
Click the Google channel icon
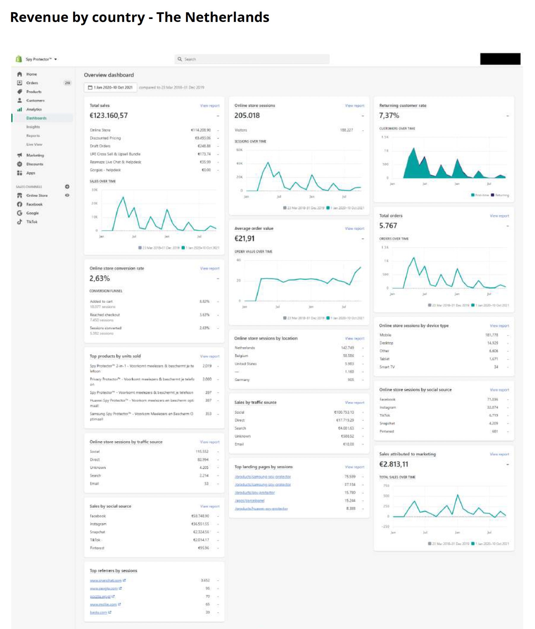[x=20, y=213]
